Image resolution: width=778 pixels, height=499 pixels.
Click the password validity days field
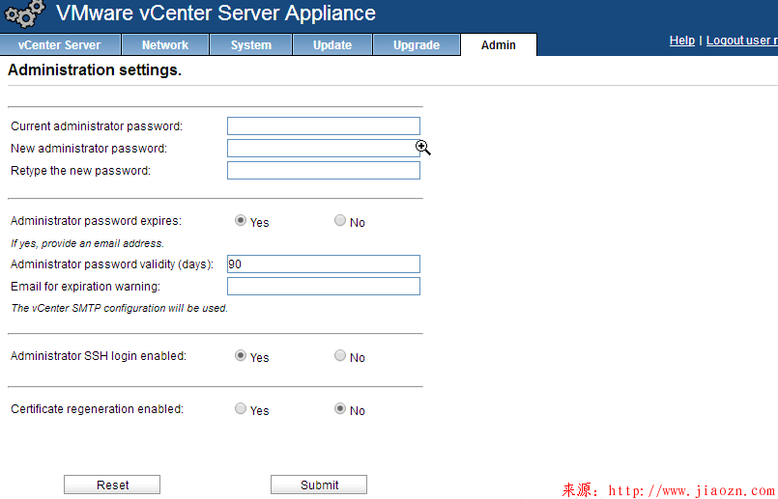(323, 263)
